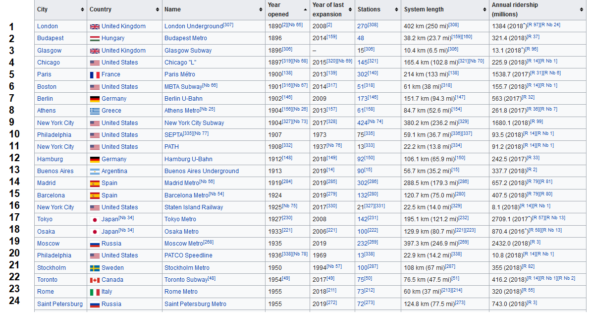The height and width of the screenshot is (313, 589).
Task: Click Russia flag in Saint Petersburg row
Action: coord(95,304)
